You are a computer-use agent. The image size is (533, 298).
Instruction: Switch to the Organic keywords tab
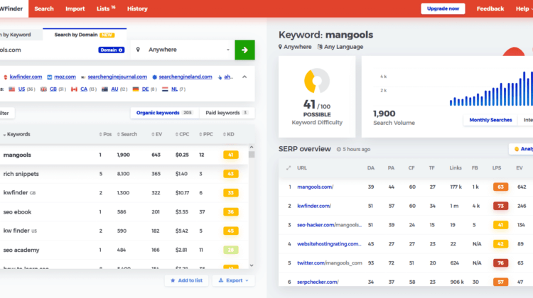164,113
